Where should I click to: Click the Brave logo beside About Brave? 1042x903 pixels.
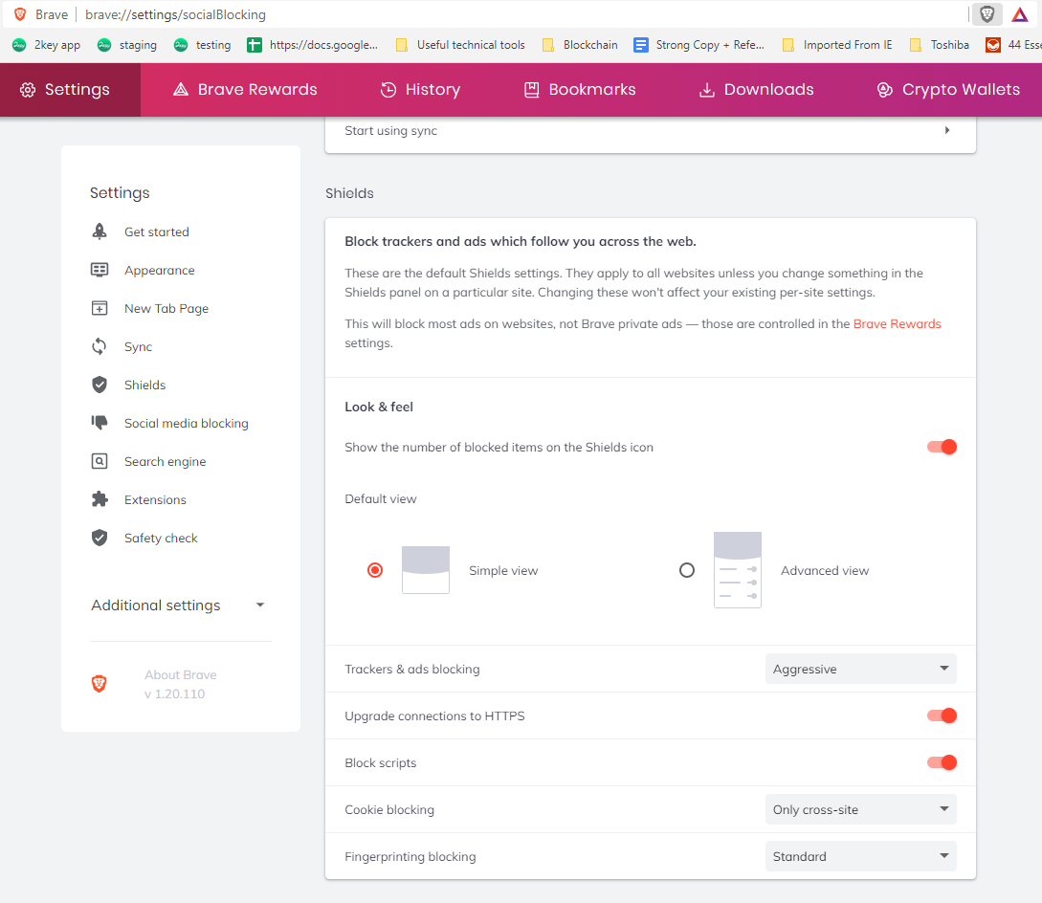point(99,684)
